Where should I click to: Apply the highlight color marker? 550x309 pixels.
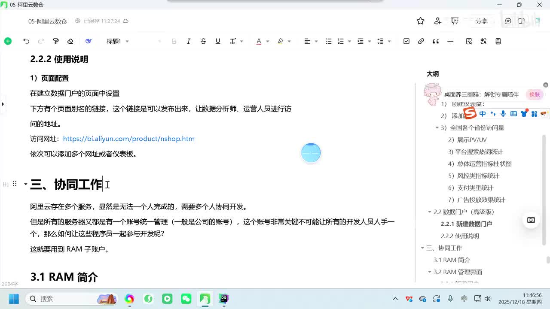click(281, 41)
